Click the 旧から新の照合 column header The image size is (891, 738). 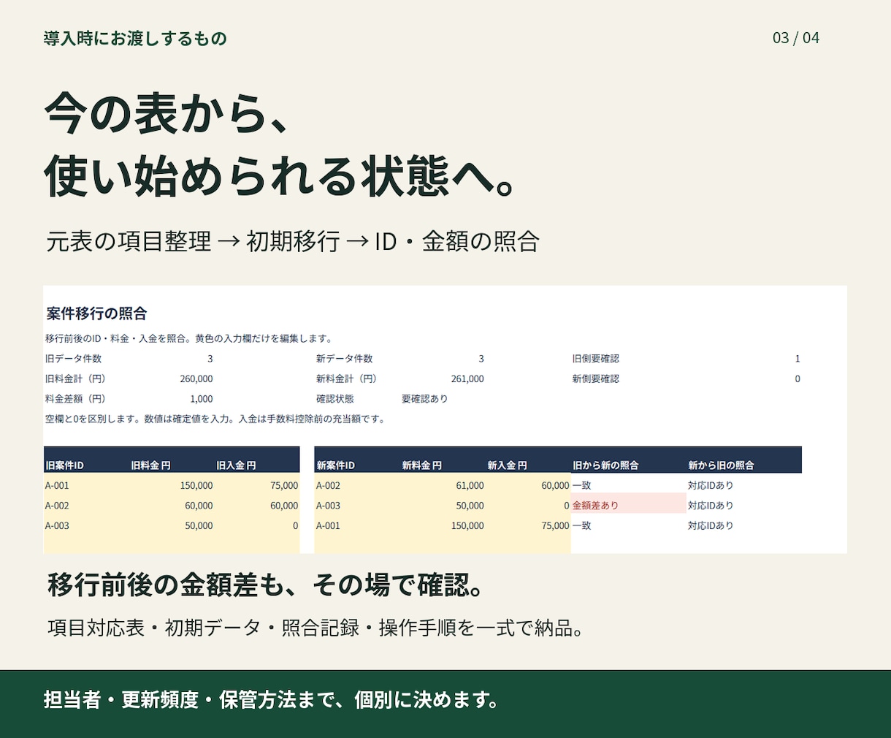point(605,465)
